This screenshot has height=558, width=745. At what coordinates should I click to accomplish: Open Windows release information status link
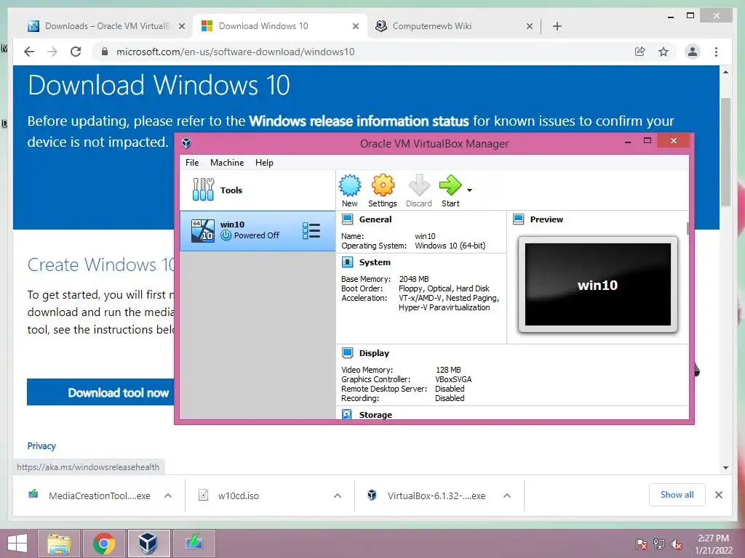359,121
